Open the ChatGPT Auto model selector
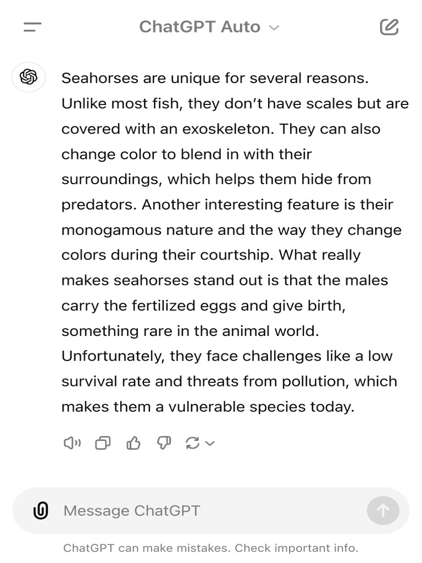Image resolution: width=422 pixels, height=563 pixels. coord(200,27)
